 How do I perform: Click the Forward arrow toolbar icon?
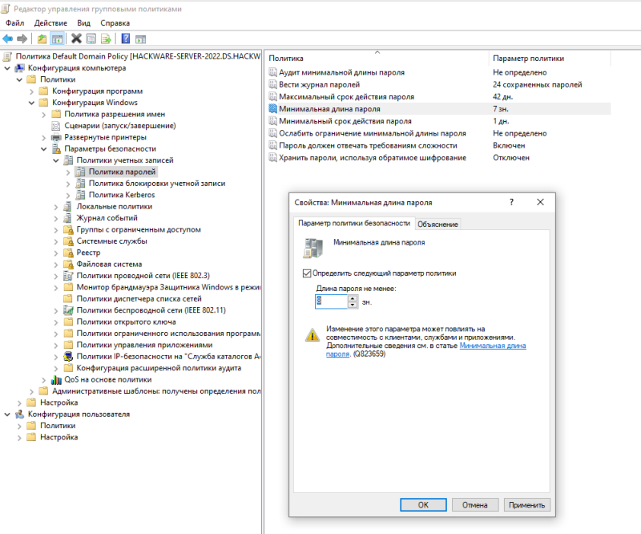(x=22, y=38)
